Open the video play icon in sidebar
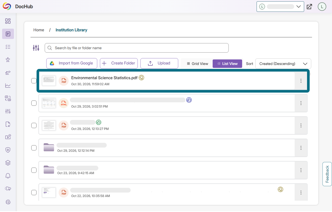The height and width of the screenshot is (212, 332). pos(8,137)
